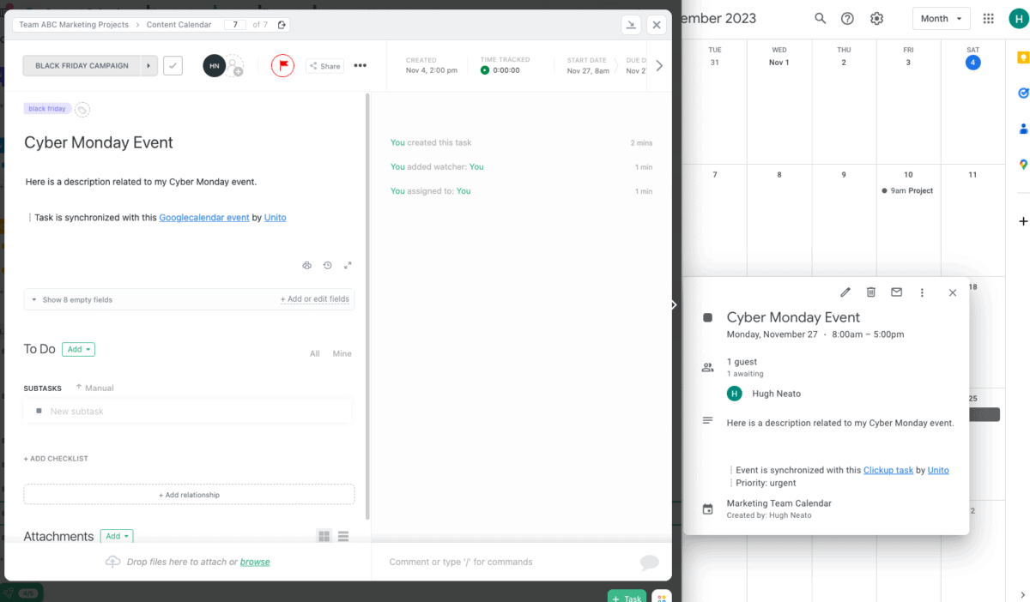Screen dimensions: 1030x602
Task: Open the three-dot task menu in ClickUp
Action: 360,65
